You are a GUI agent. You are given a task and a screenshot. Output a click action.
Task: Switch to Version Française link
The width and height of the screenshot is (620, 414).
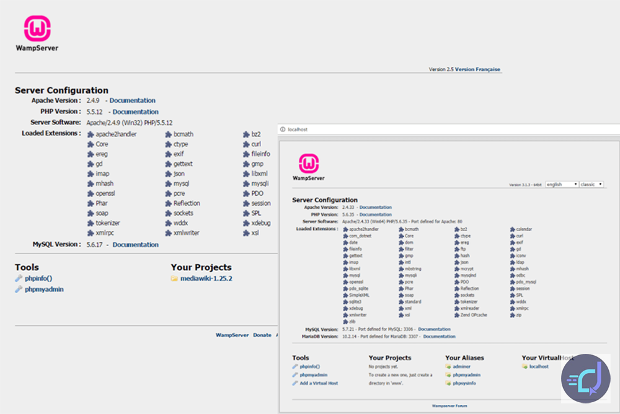477,69
